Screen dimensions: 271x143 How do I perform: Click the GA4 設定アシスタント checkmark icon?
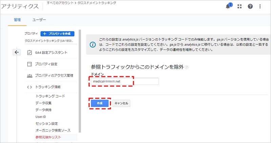pos(29,53)
